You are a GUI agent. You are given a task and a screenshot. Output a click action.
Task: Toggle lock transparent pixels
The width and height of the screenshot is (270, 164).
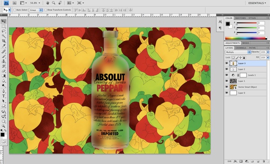coord(233,57)
